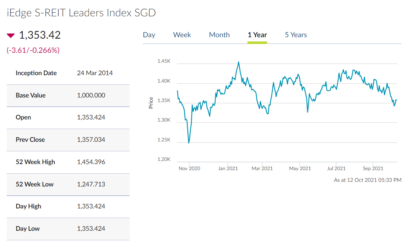Click the 52 Week Low value 1,247.713

tap(91, 184)
